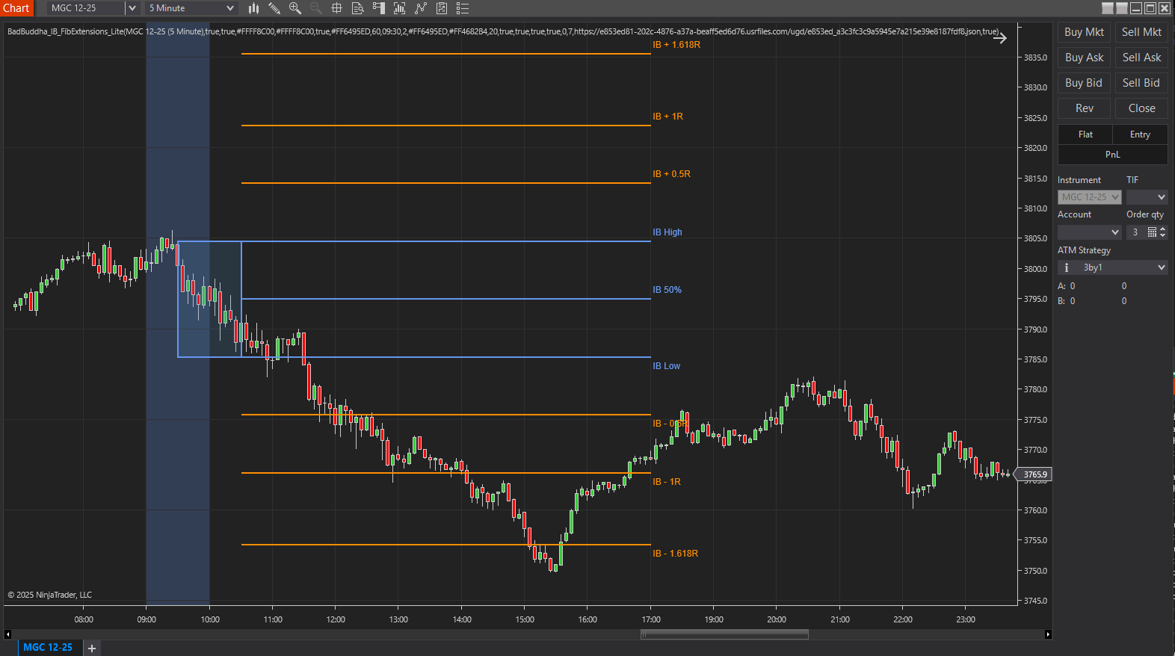Viewport: 1175px width, 656px height.
Task: Adjust order quantity with stepper arrows
Action: click(1162, 232)
